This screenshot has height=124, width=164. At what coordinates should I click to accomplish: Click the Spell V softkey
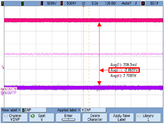point(42,117)
